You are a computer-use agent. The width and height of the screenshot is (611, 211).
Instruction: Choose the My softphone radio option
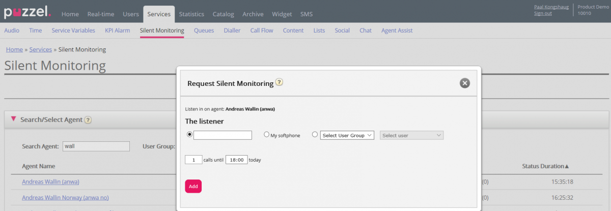[266, 135]
